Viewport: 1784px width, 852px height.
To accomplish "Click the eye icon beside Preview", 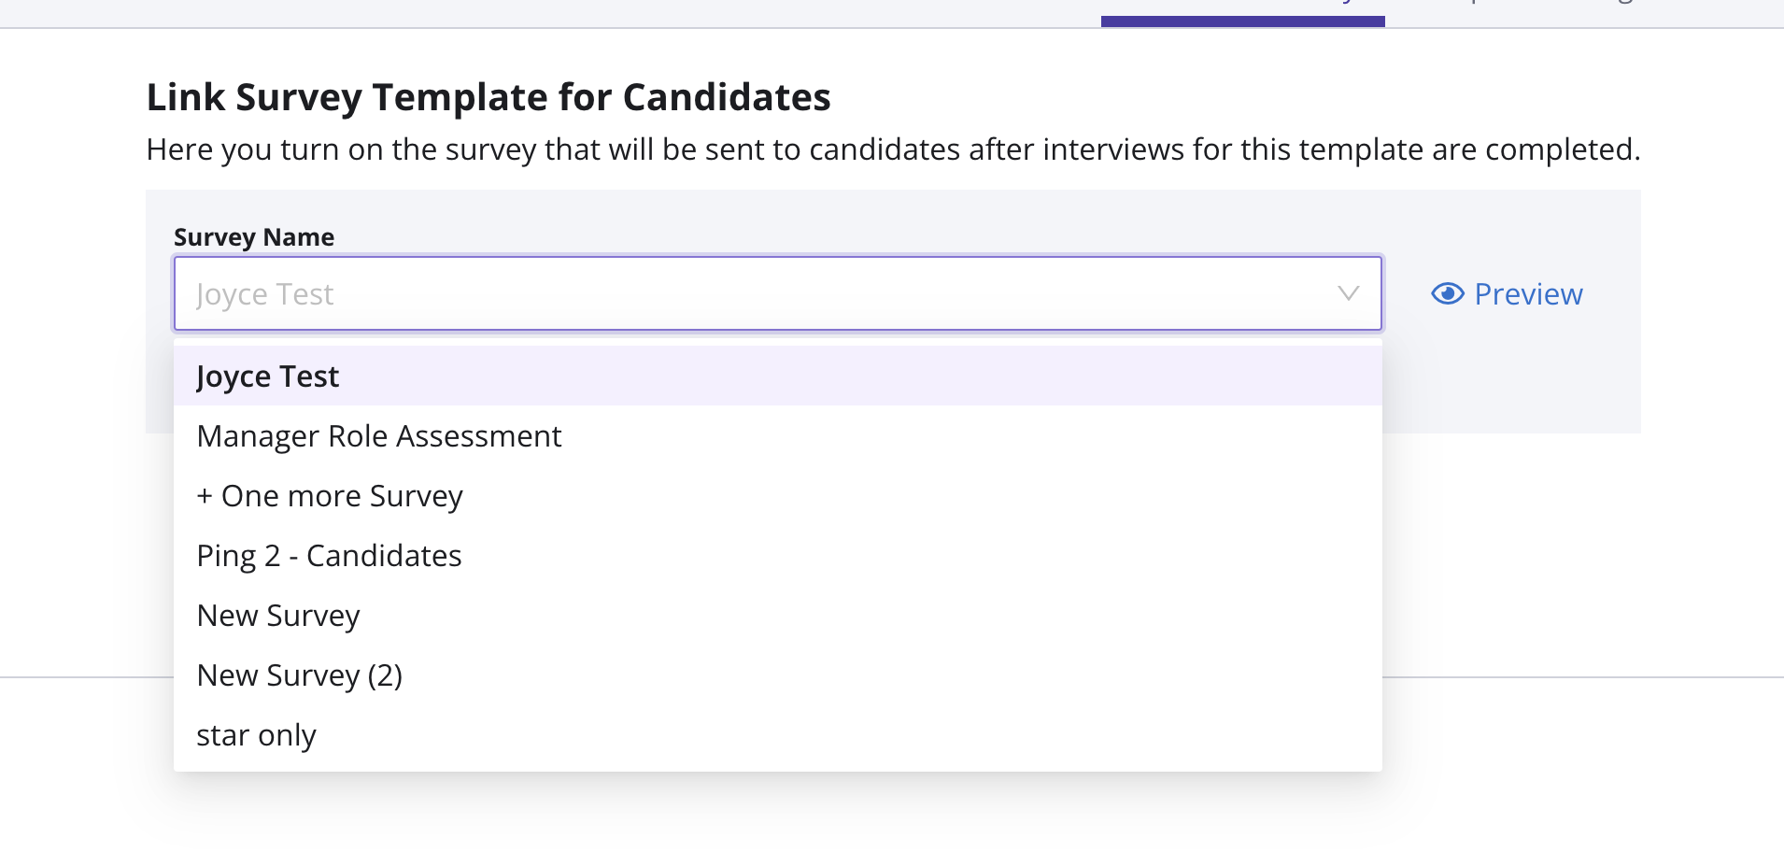I will click(1447, 294).
